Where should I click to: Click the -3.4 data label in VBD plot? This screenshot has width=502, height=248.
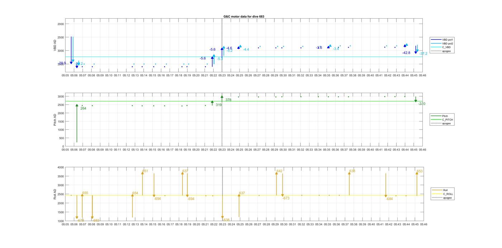[336, 49]
